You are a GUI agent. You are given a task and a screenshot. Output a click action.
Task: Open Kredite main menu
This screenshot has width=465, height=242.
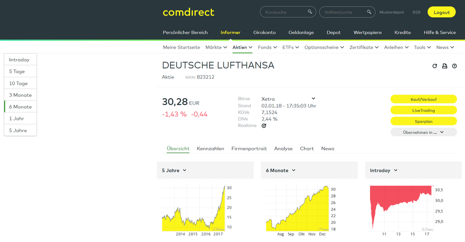click(403, 32)
